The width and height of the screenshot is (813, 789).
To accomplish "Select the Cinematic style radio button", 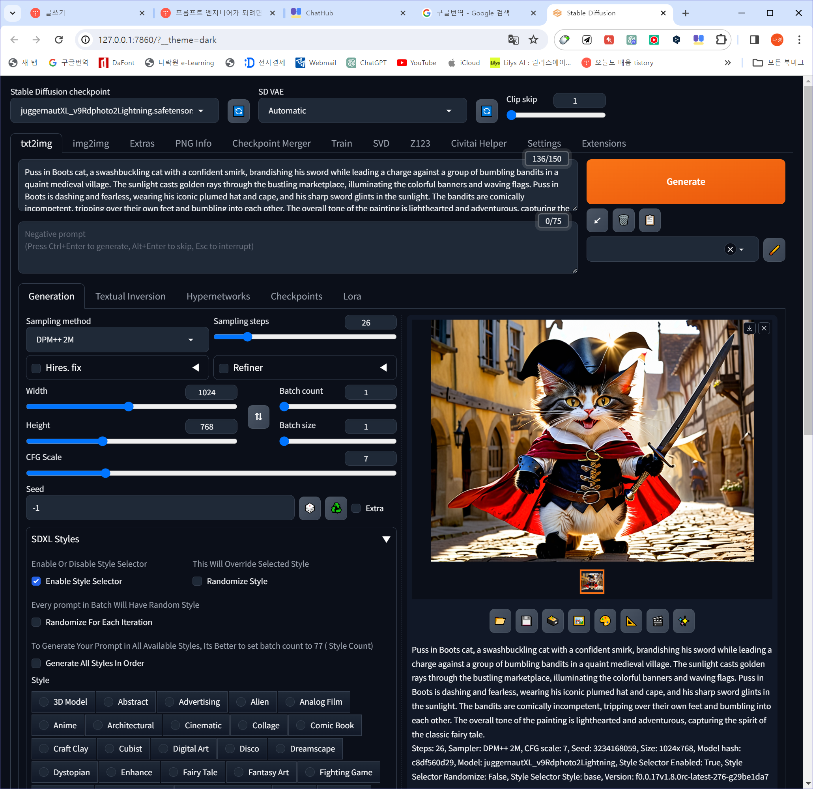I will coord(176,725).
